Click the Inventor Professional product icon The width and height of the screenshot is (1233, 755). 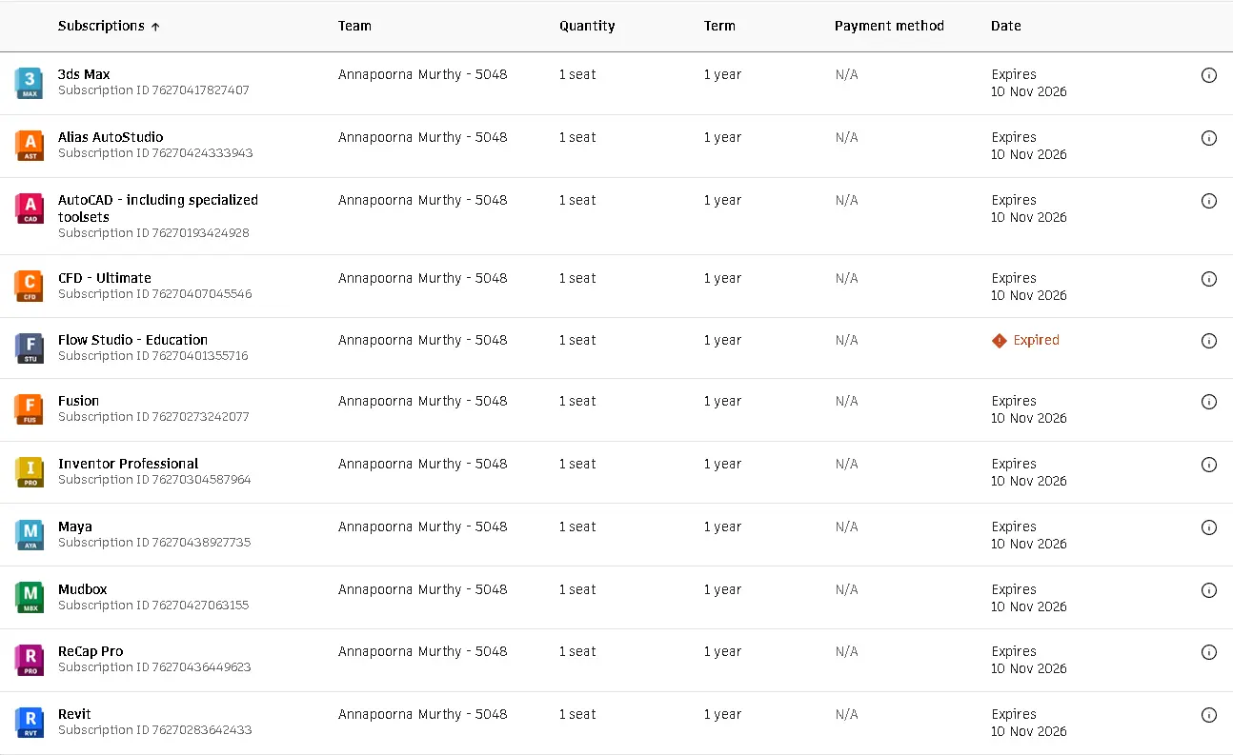(x=30, y=472)
